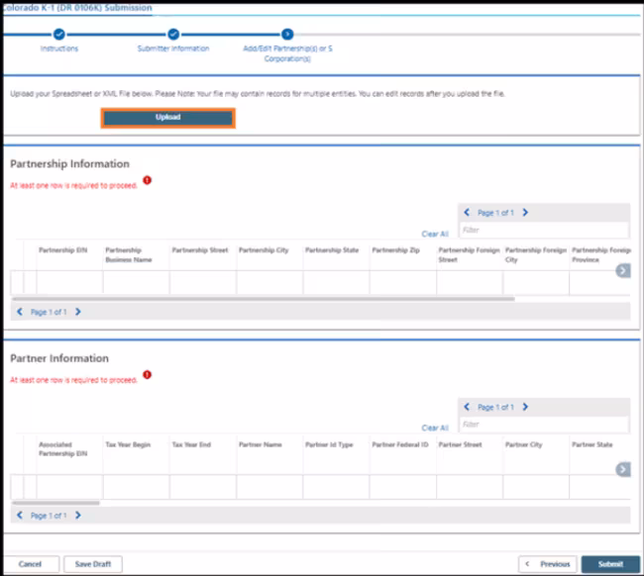Screen dimensions: 644x576
Task: Focus the Partnership Information Filter field
Action: click(x=544, y=231)
